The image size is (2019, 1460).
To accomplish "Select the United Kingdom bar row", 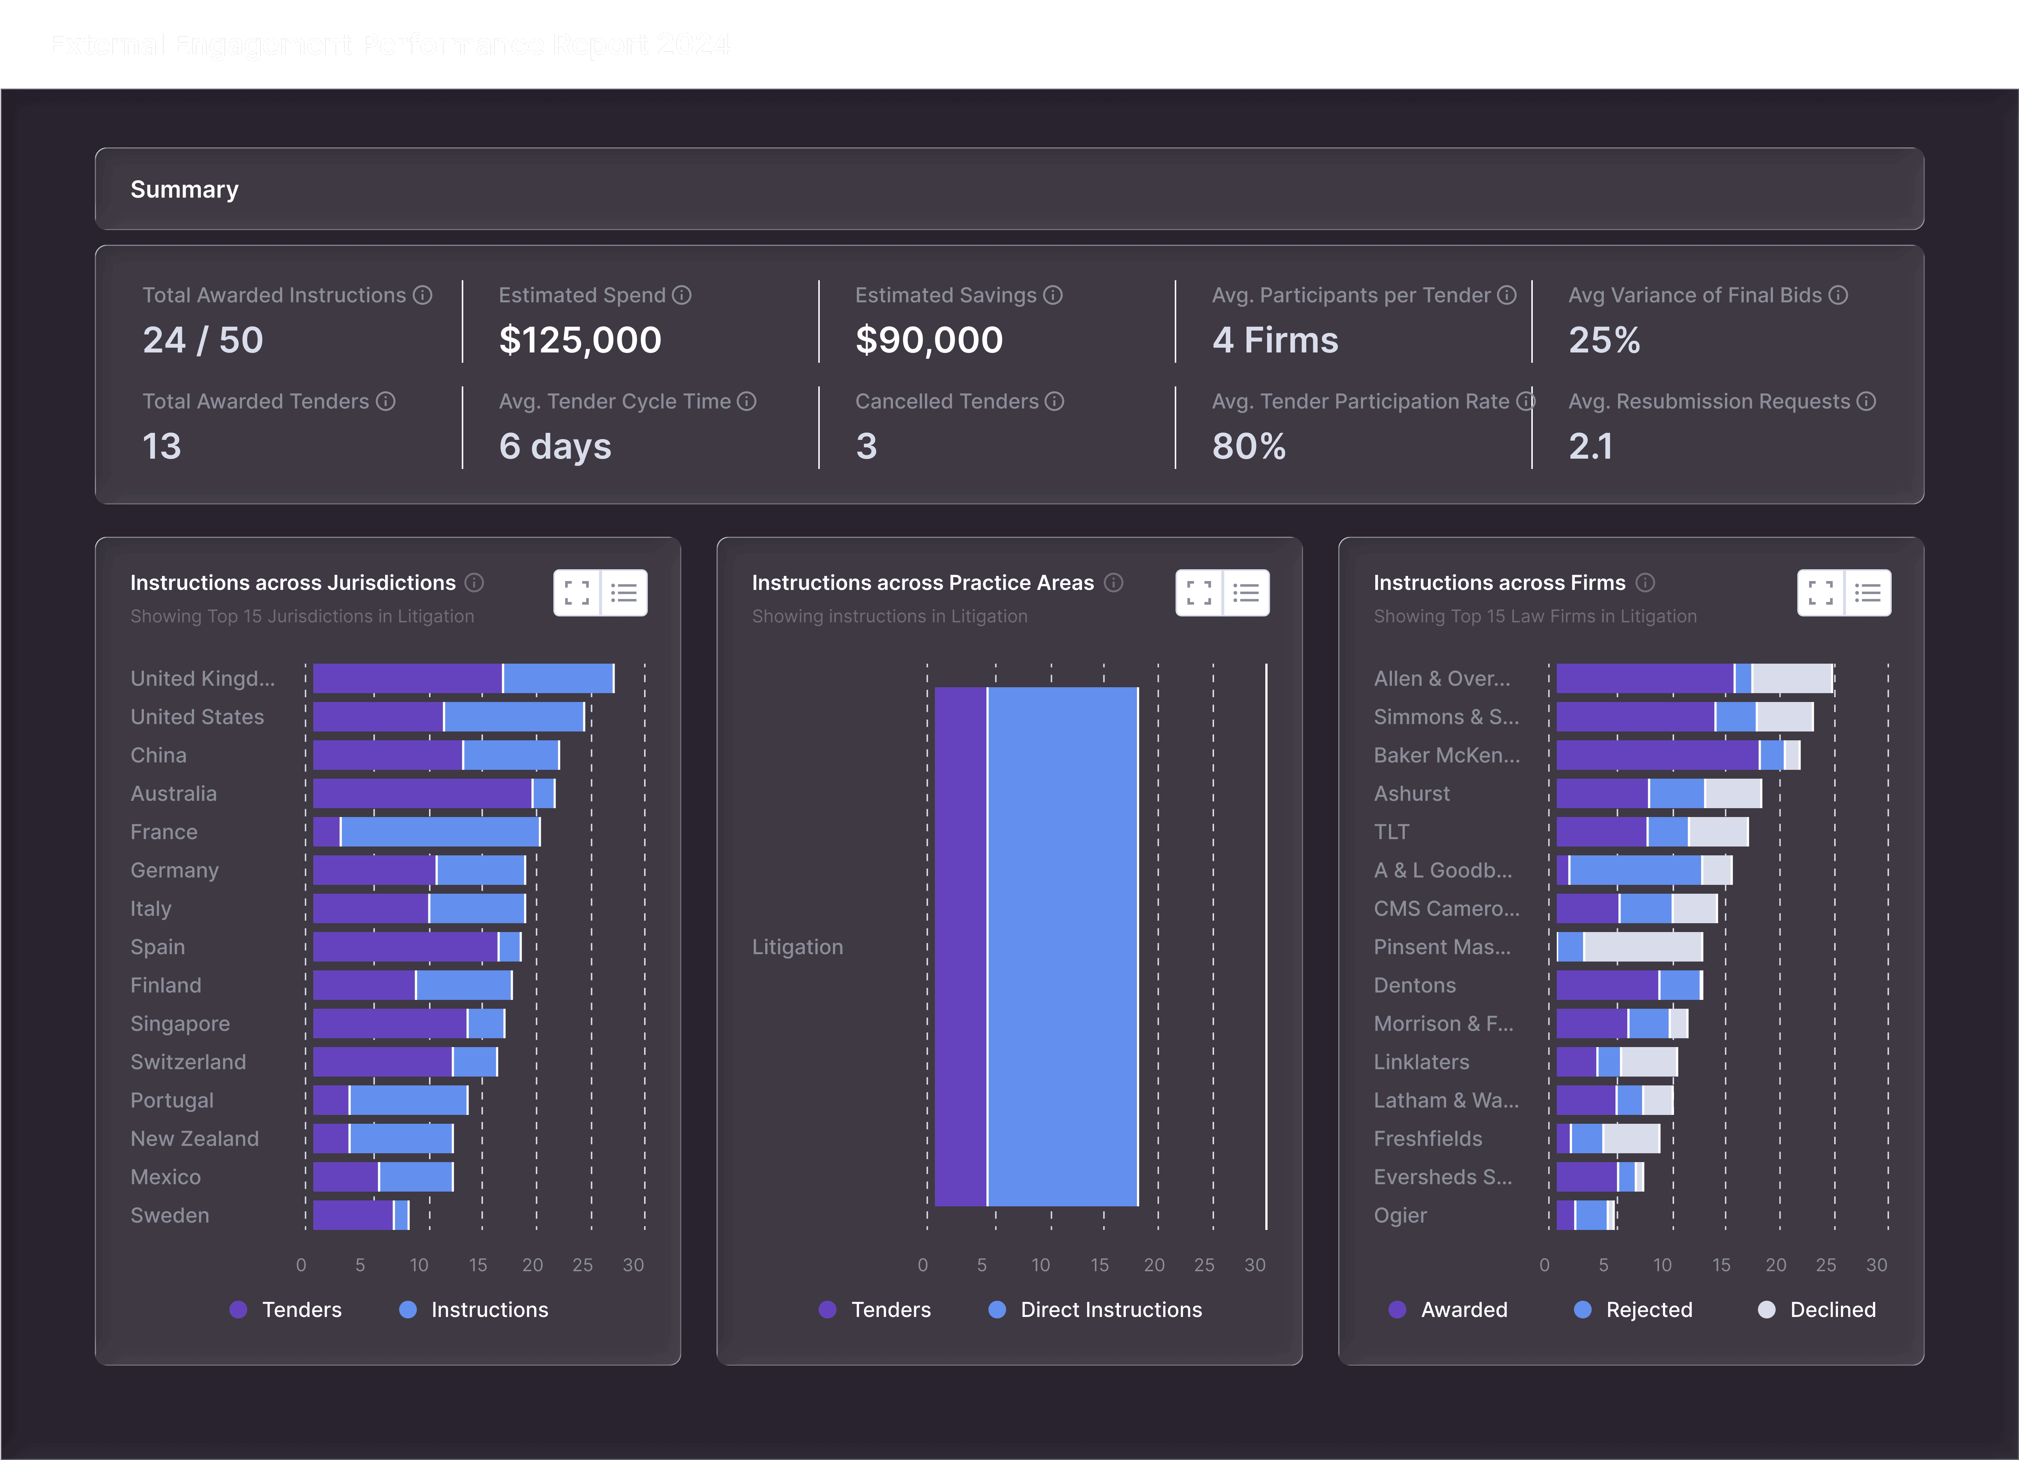I will pos(463,679).
